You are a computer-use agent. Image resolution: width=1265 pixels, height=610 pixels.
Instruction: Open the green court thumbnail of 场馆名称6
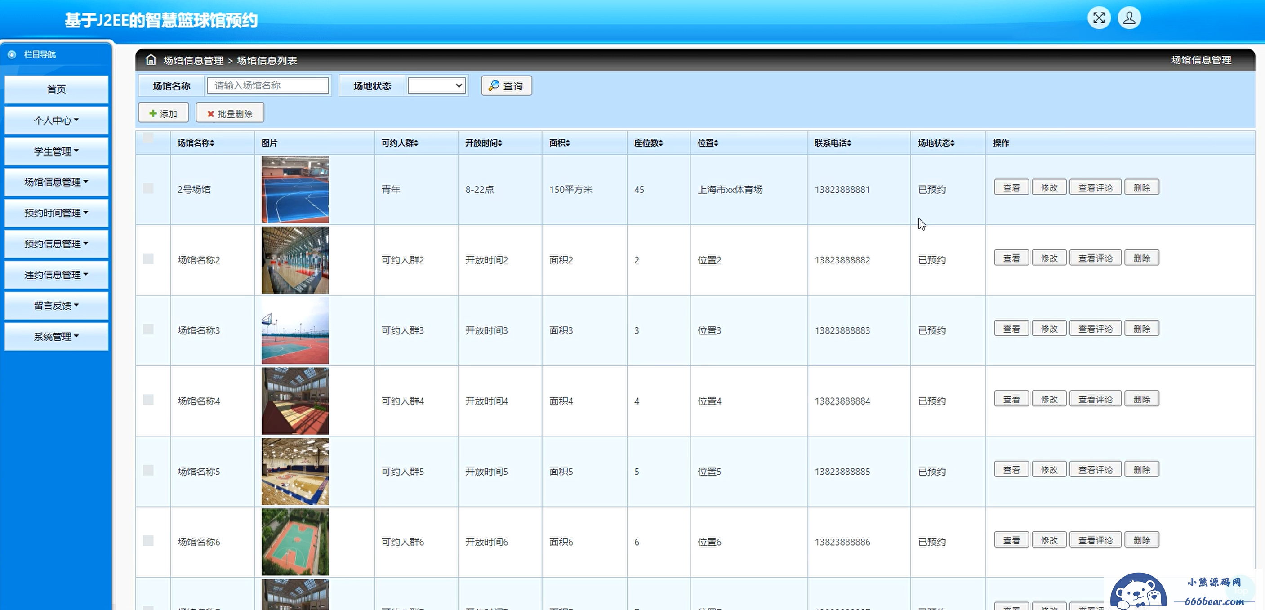295,542
